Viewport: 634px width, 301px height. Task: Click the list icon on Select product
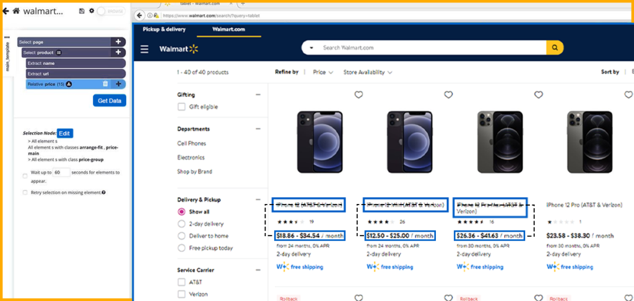point(59,53)
